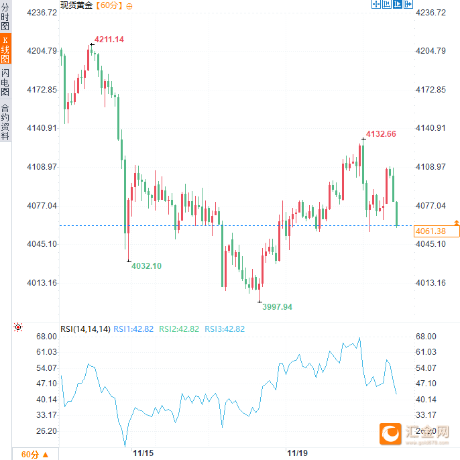The image size is (460, 460).
Task: Show the 合约资料 tab
Action: coord(5,121)
